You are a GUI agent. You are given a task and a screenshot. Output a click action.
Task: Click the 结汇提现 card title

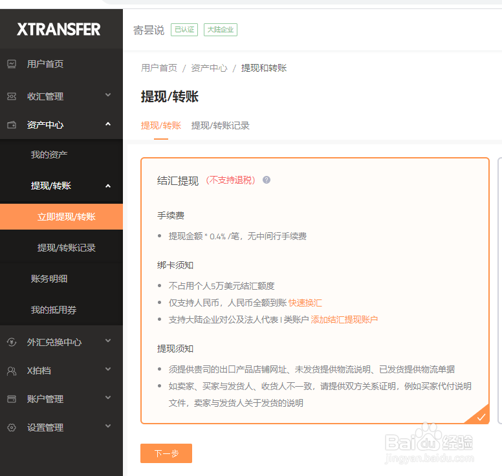click(178, 180)
